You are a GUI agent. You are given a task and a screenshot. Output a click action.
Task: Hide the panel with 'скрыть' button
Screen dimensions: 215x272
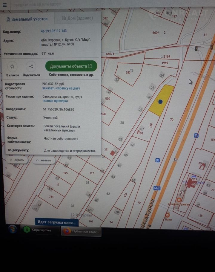(x=17, y=160)
